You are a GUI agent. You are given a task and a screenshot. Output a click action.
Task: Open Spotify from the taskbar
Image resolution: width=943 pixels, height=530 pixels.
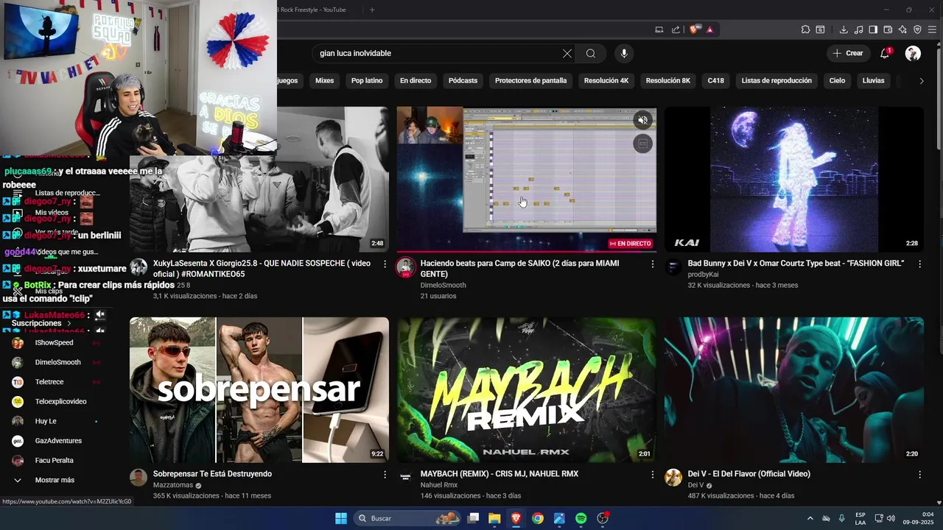pyautogui.click(x=581, y=518)
